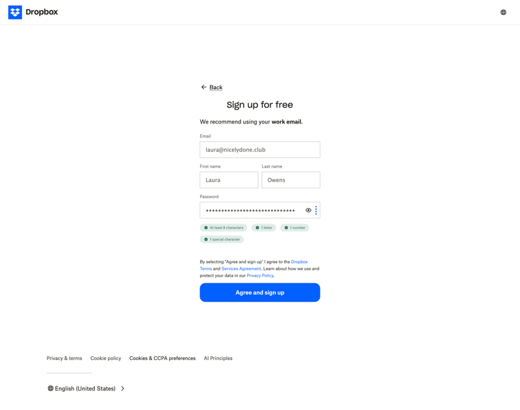Viewport: 520px width, 410px height.
Task: Click the Agree and sign up button
Action: click(259, 292)
